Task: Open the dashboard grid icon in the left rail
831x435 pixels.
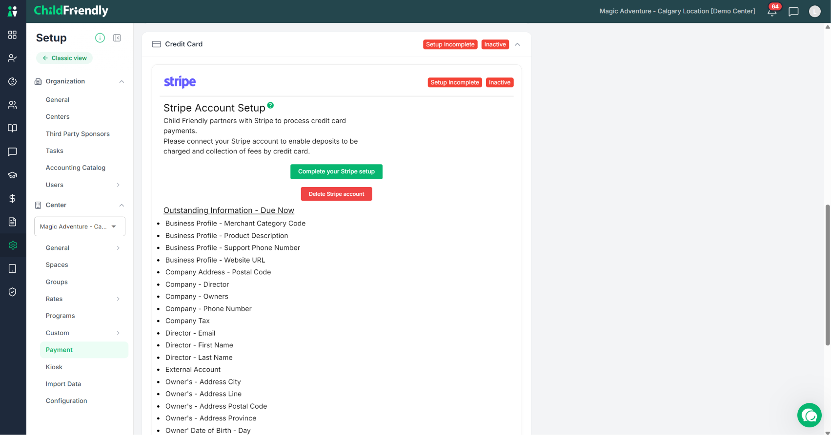Action: point(13,35)
